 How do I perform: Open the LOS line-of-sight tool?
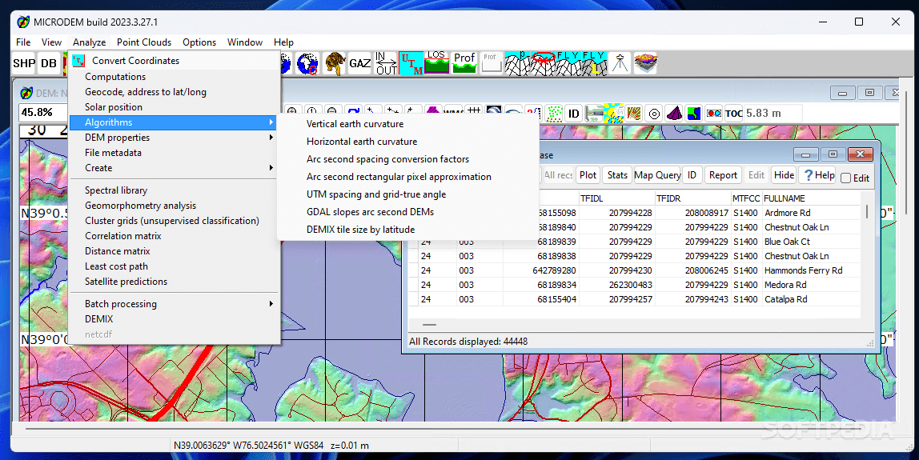click(436, 63)
